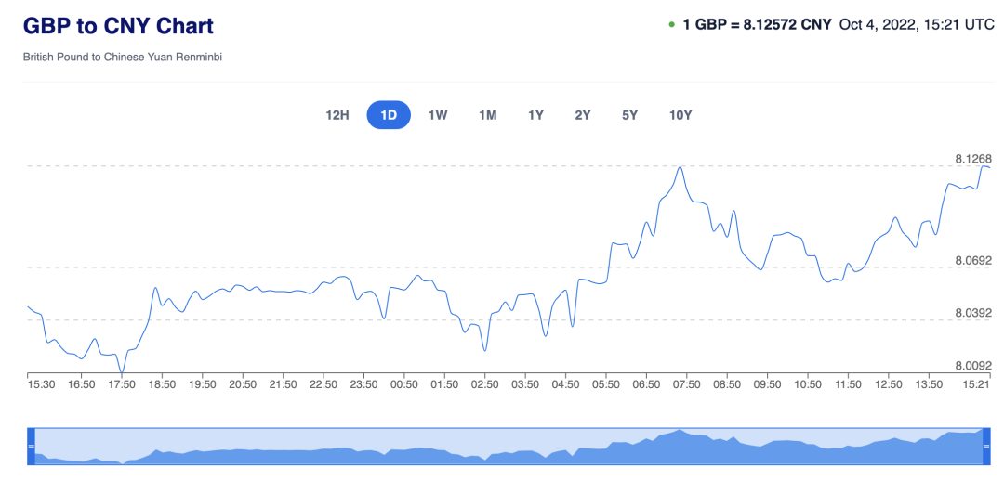The height and width of the screenshot is (481, 1004).
Task: Click the chart line low near 17:50
Action: (x=121, y=371)
